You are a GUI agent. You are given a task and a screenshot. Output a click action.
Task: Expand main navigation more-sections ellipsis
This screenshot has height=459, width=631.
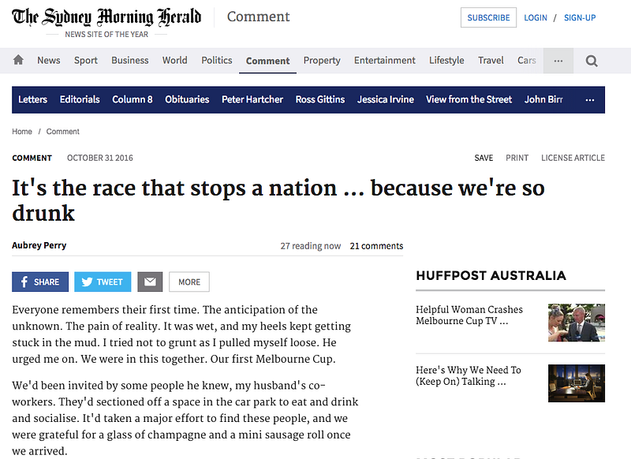click(x=558, y=61)
